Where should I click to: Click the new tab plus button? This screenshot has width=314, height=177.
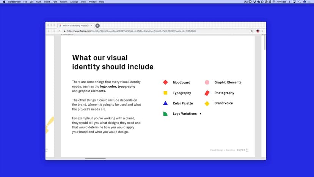[97, 26]
